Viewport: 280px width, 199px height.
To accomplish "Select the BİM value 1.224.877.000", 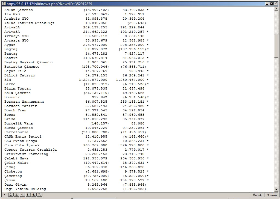I will 93,80.
